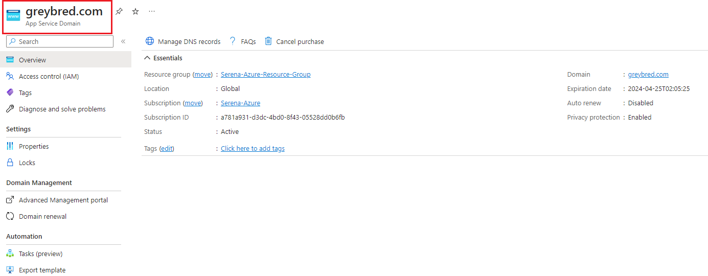Click the globe icon for DNS records
This screenshot has width=708, height=276.
[150, 41]
